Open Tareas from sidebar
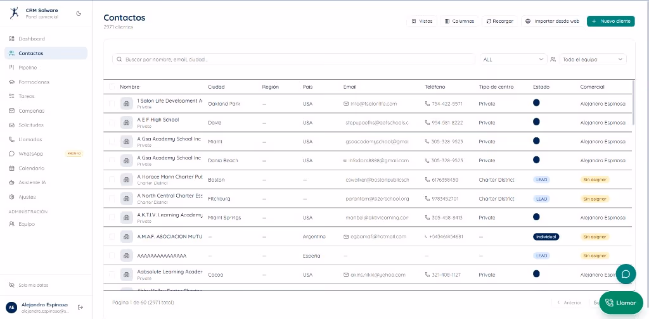 27,96
